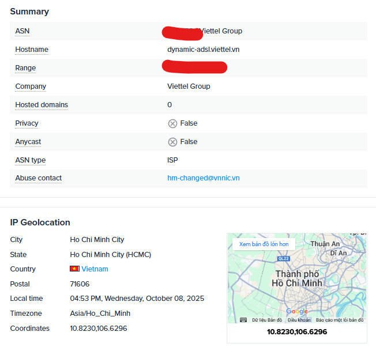Click the map keyboard shortcuts icon
Screen dimensions: 376x351
tap(243, 320)
